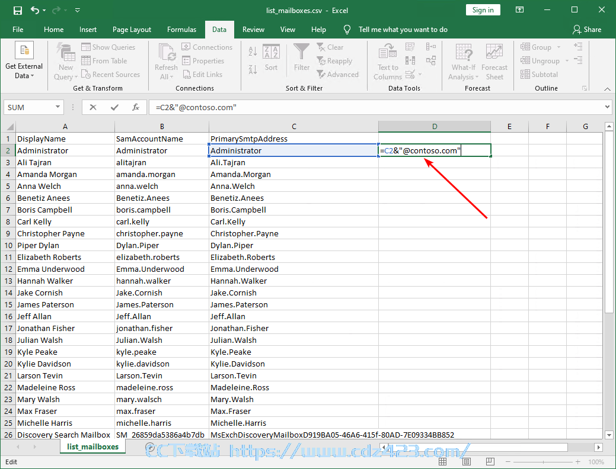Switch to the Formulas tab

coord(181,30)
